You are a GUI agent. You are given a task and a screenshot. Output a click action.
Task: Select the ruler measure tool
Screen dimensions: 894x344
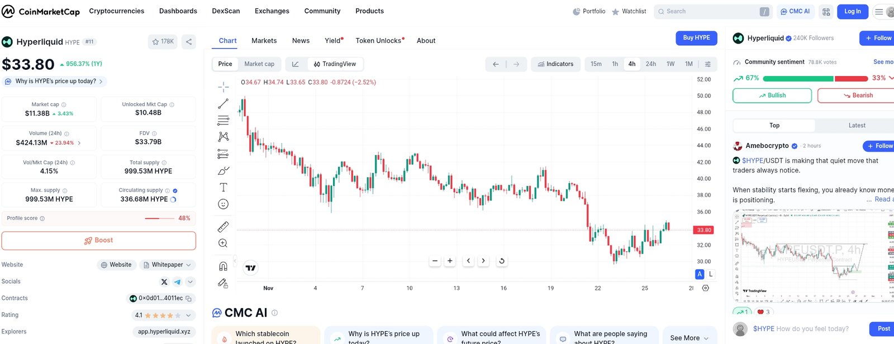coord(223,227)
